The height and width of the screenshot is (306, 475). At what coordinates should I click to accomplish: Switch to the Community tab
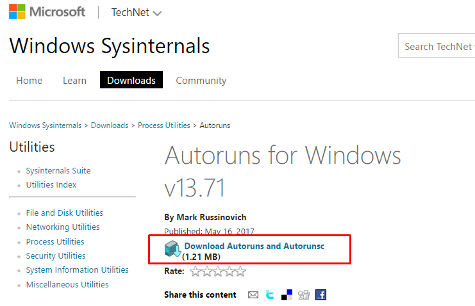[x=201, y=81]
